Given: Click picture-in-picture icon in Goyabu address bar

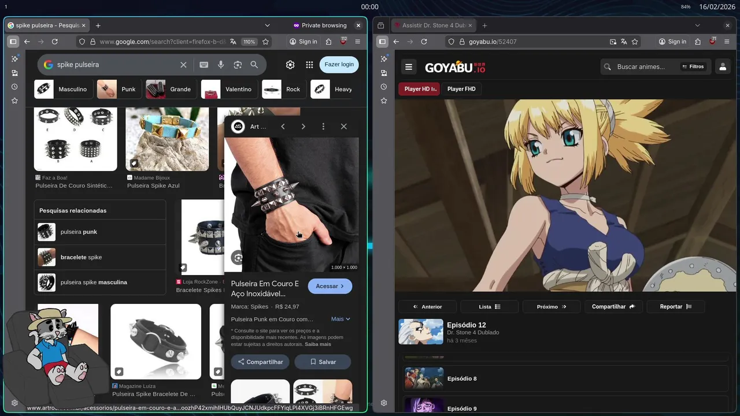Looking at the screenshot, I should 613,42.
